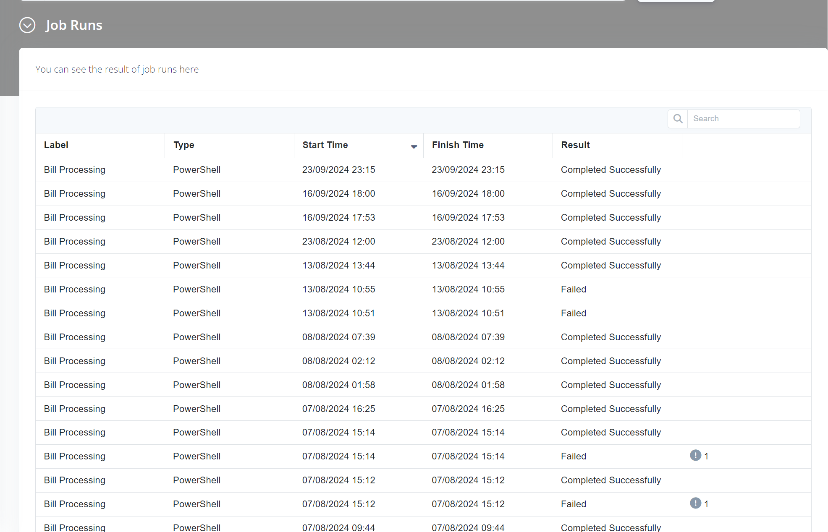Click the Job Runs heading text
This screenshot has width=828, height=532.
tap(74, 25)
